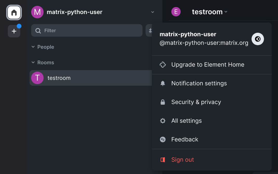
Task: Open All settings
Action: (186, 121)
